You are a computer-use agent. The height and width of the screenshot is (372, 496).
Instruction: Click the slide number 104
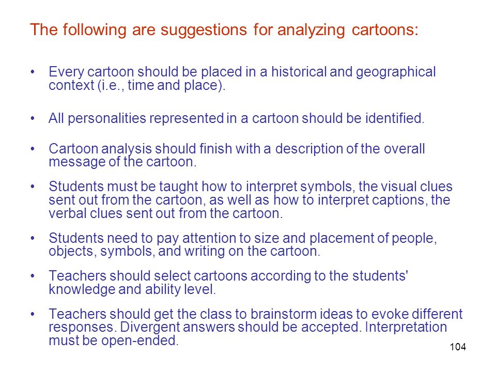tap(457, 347)
